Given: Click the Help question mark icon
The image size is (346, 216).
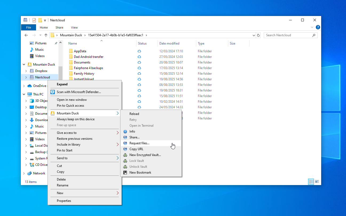Looking at the screenshot, I should point(318,27).
